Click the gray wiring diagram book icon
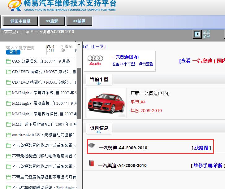225x189 pixels. pyautogui.click(x=92, y=146)
